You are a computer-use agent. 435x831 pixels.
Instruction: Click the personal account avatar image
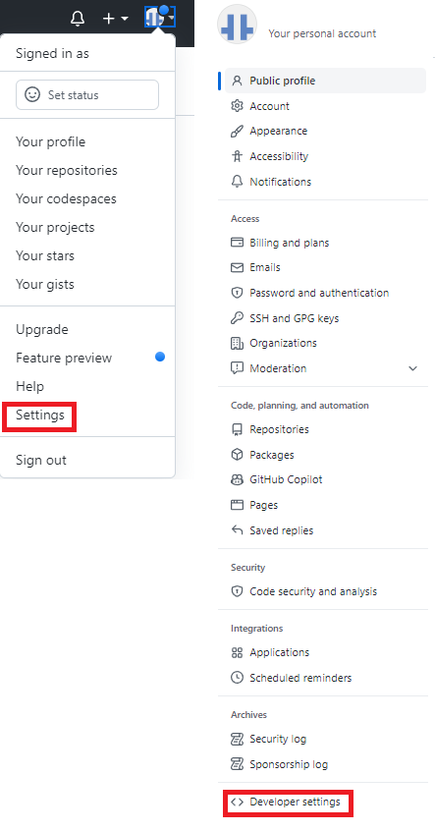click(237, 25)
